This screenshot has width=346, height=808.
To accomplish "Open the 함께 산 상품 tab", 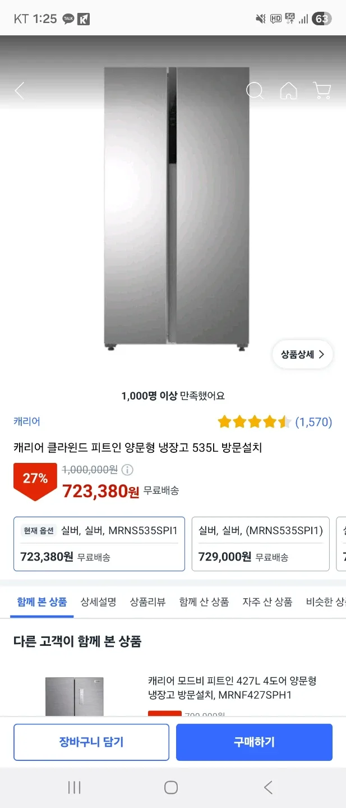I will [x=204, y=602].
